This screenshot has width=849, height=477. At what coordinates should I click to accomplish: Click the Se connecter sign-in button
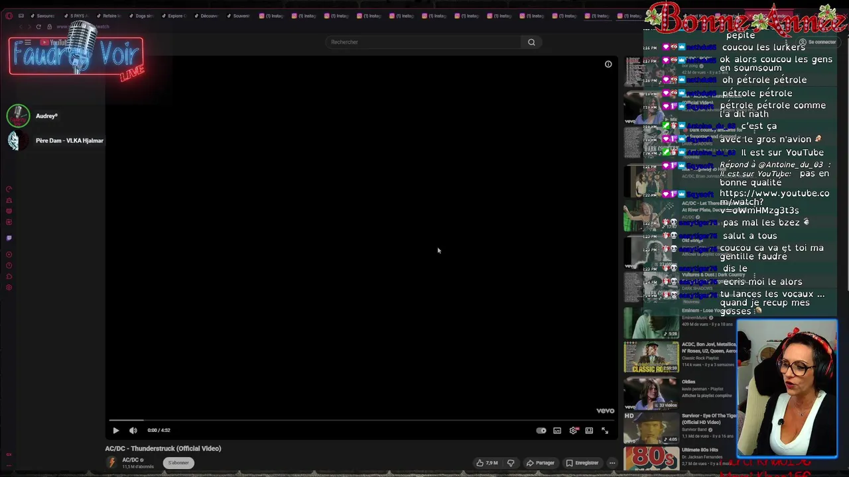(818, 42)
